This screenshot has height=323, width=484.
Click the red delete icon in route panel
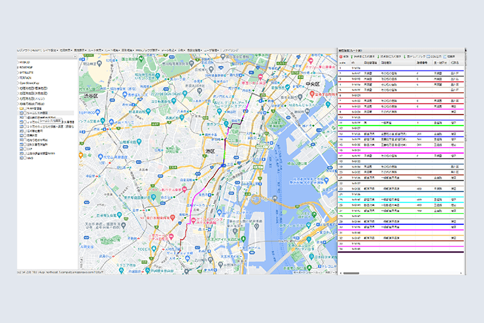(341, 57)
